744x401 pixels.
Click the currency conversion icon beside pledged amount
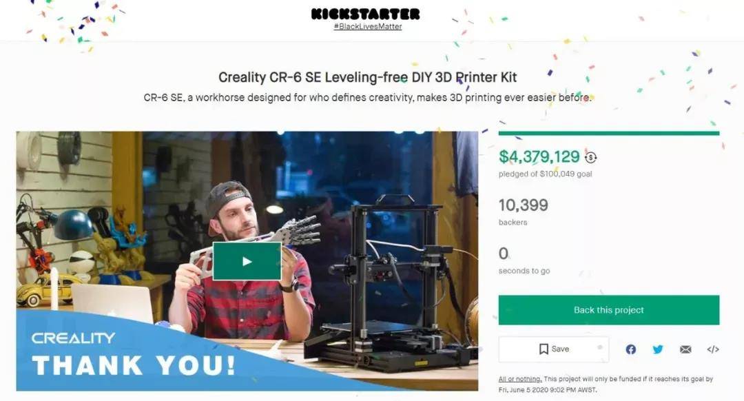coord(591,157)
